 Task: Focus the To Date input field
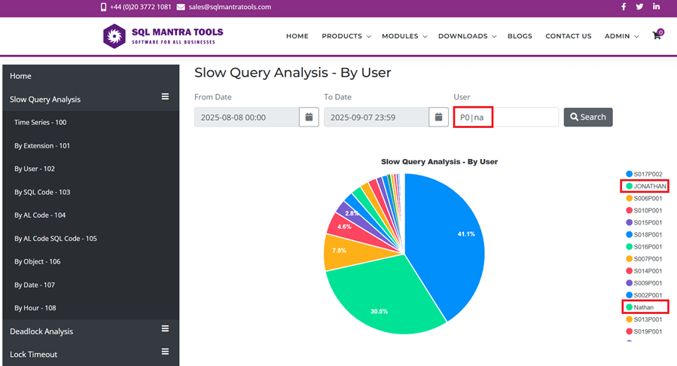tap(377, 117)
